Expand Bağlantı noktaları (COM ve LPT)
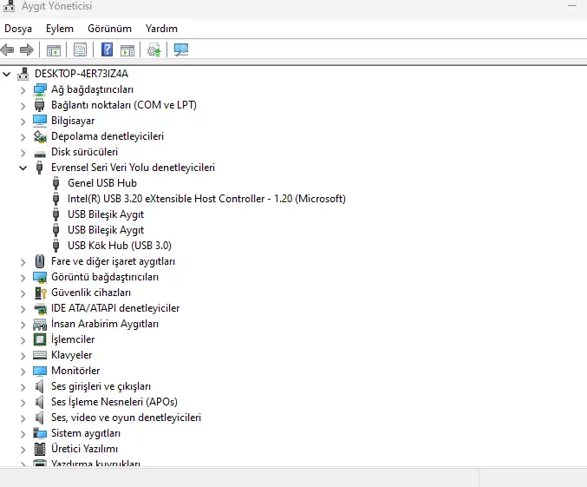Viewport: 587px width, 487px height. [x=23, y=106]
